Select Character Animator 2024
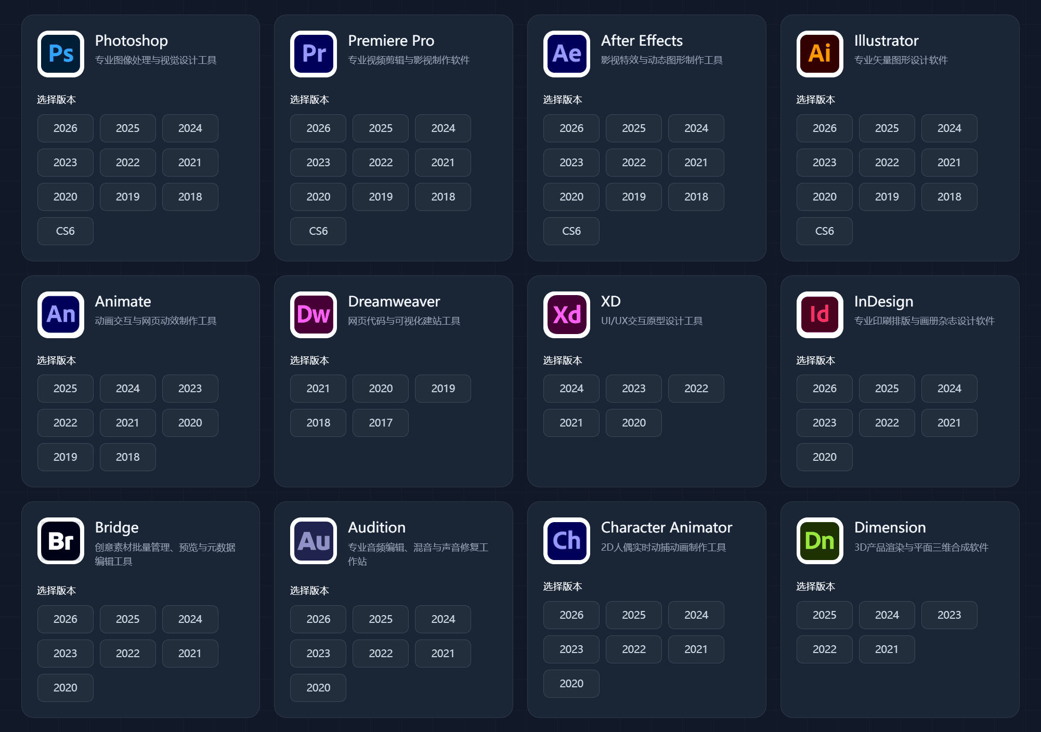 [696, 615]
